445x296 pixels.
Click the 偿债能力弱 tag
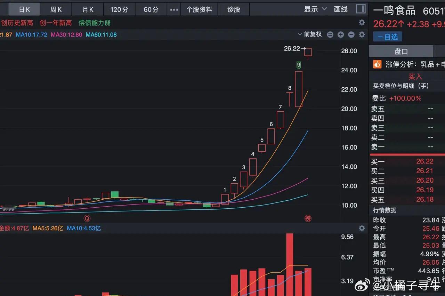[x=95, y=23]
